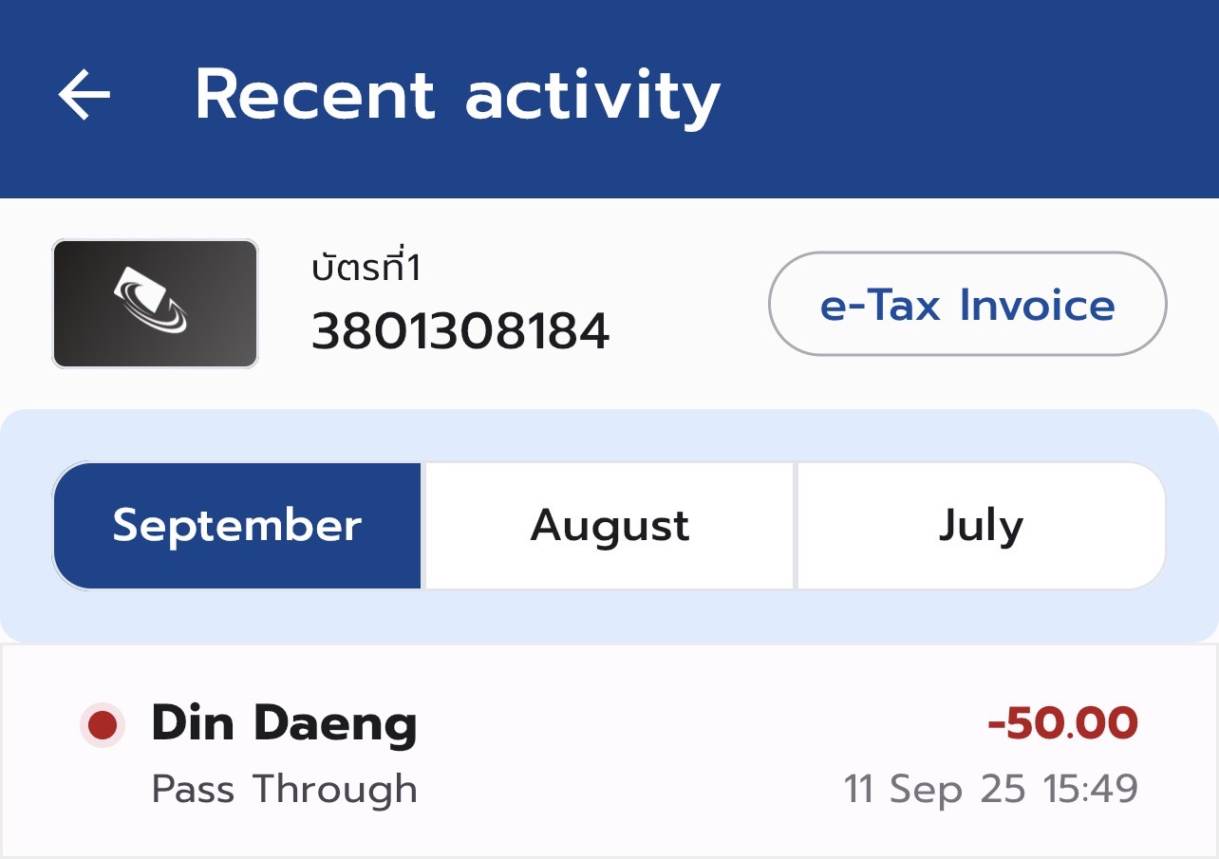Click the red dot beside Din Daeng

(x=102, y=726)
